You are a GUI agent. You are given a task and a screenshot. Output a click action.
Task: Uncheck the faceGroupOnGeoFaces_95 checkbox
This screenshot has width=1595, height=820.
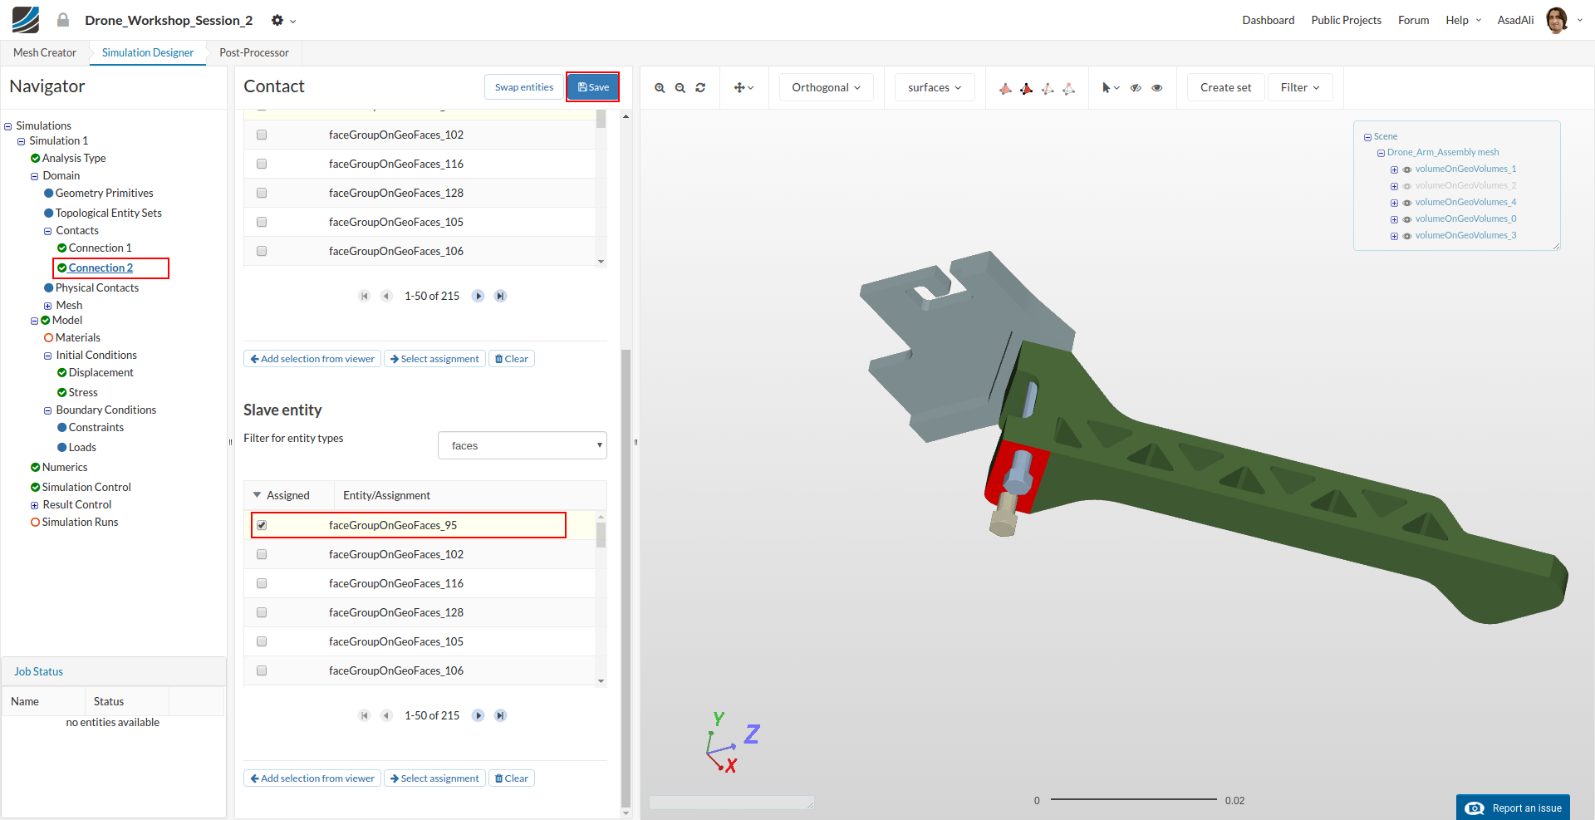click(262, 525)
